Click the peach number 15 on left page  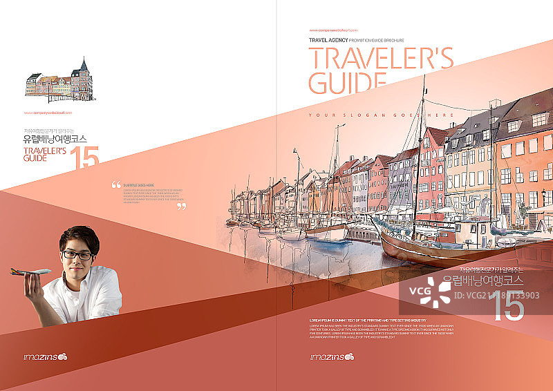point(84,158)
